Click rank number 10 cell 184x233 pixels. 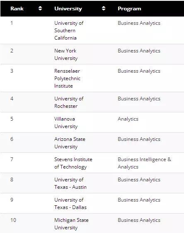pos(13,220)
